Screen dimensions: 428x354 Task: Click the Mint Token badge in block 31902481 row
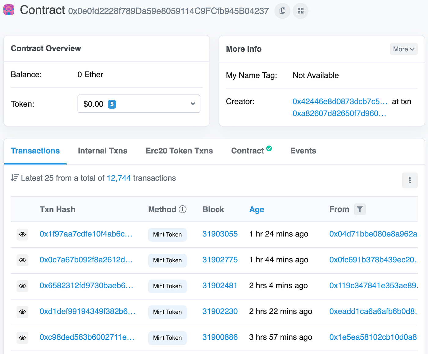click(167, 286)
